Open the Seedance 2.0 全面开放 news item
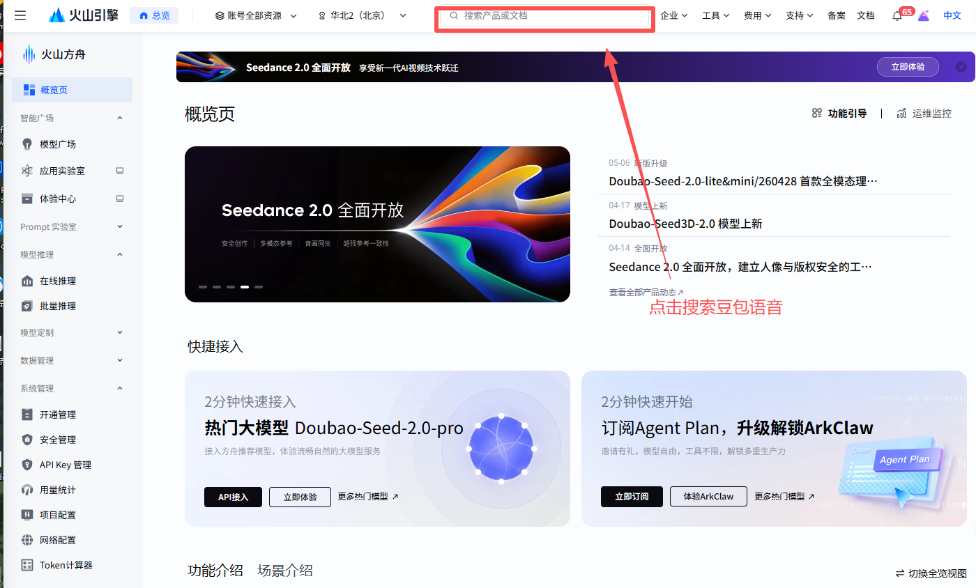Image resolution: width=976 pixels, height=588 pixels. tap(740, 267)
